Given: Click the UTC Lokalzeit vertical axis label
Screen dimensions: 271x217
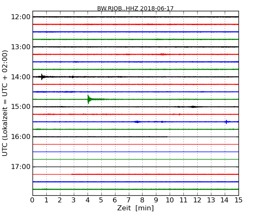Looking at the screenshot, I should [5, 103].
